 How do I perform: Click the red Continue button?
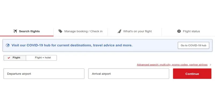coord(192,74)
